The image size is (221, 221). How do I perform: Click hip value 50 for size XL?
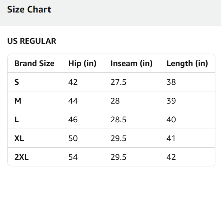(x=73, y=138)
